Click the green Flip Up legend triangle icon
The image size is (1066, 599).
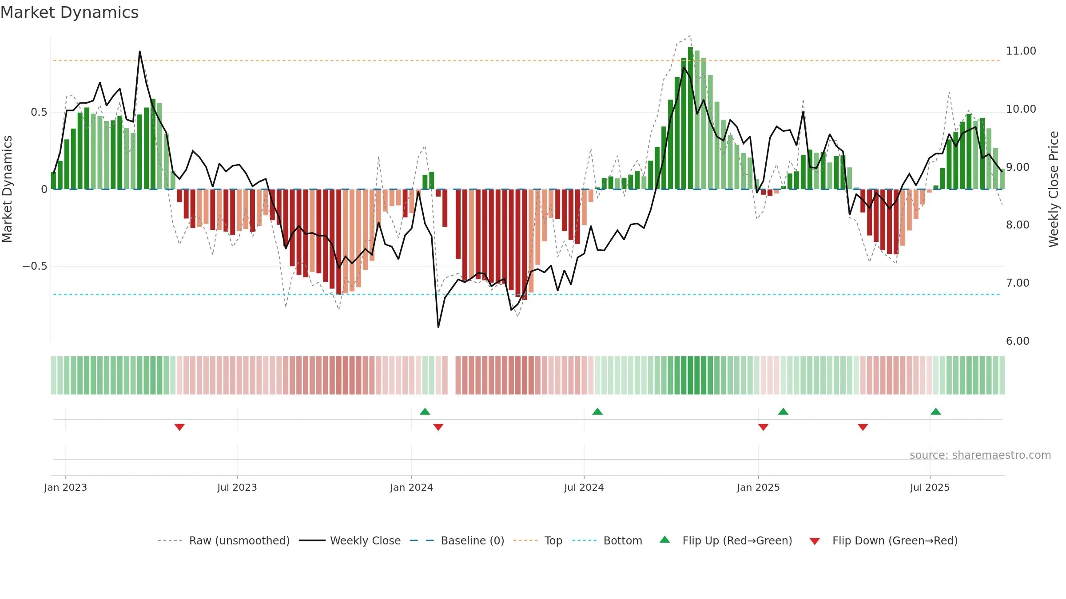pos(665,540)
